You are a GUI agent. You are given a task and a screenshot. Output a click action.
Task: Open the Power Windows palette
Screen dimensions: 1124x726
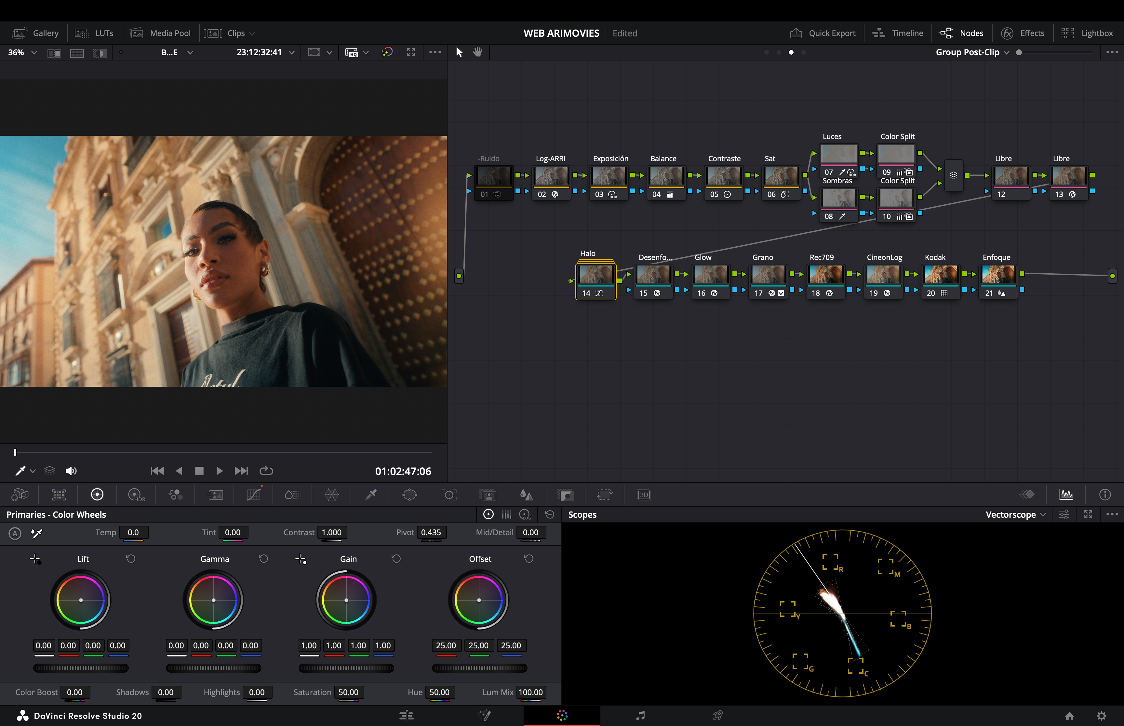[x=410, y=495]
